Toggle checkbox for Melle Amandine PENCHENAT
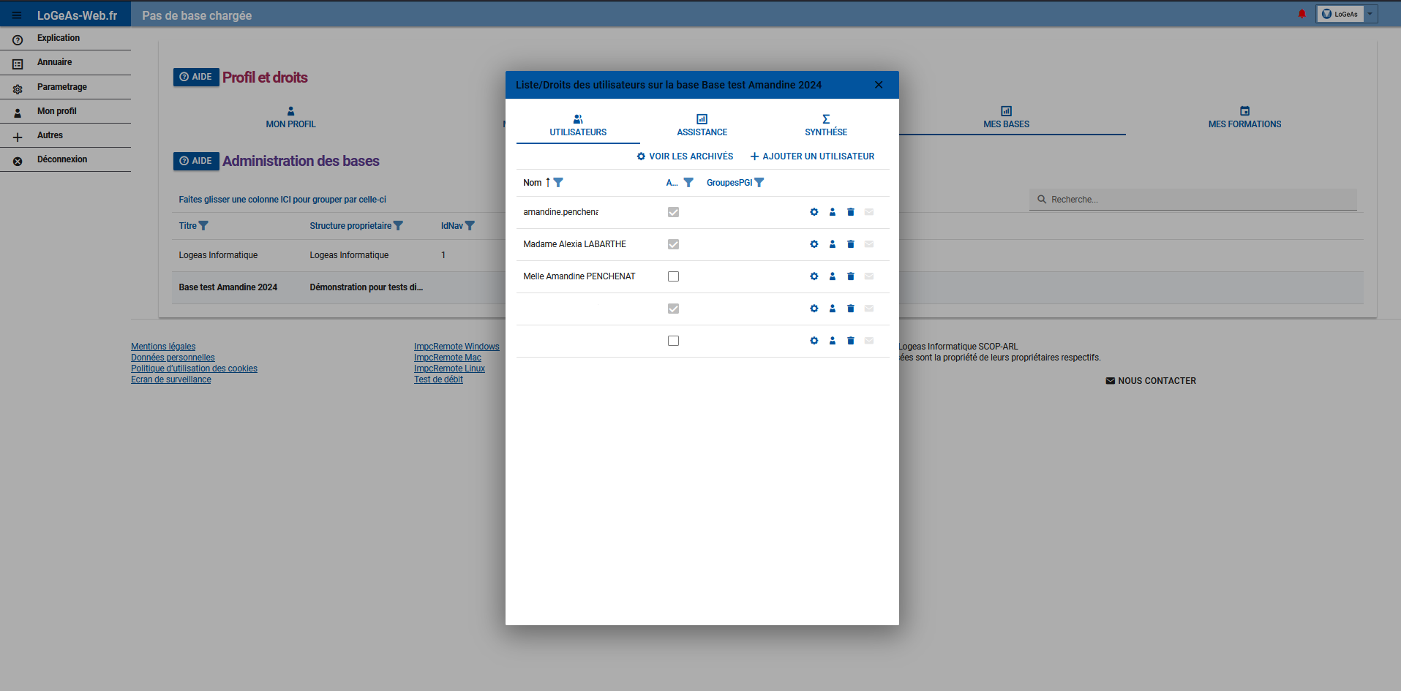The image size is (1401, 691). [673, 276]
